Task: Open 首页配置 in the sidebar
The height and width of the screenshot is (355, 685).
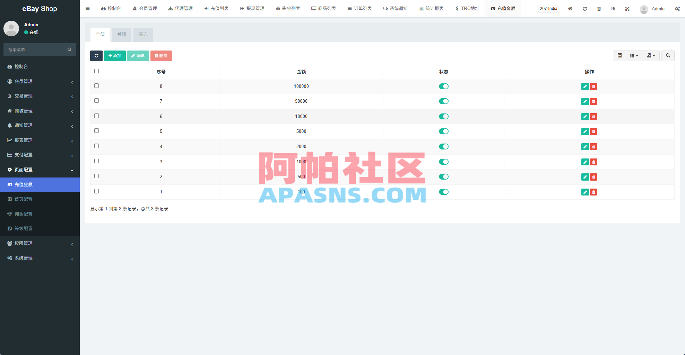Action: [40, 199]
